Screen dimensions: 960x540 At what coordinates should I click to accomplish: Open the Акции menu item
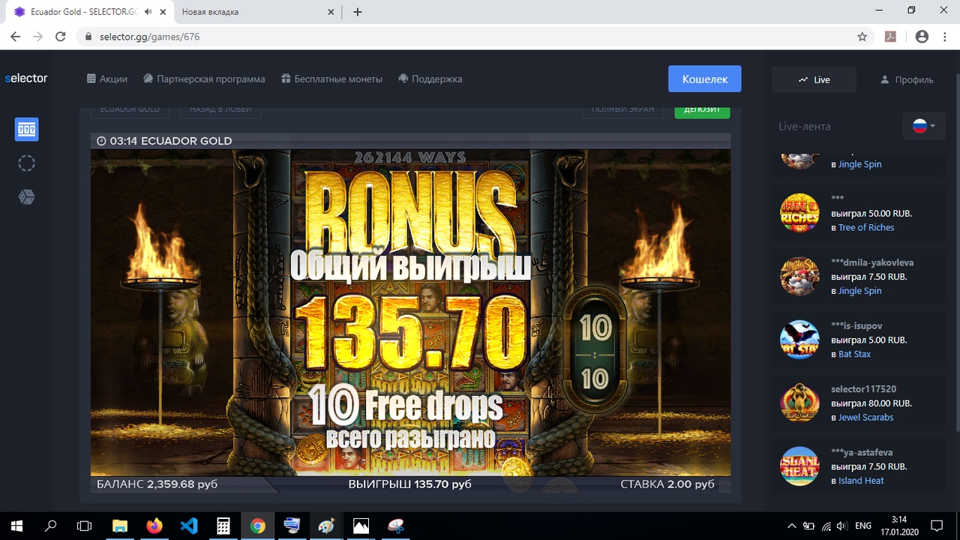coord(107,79)
